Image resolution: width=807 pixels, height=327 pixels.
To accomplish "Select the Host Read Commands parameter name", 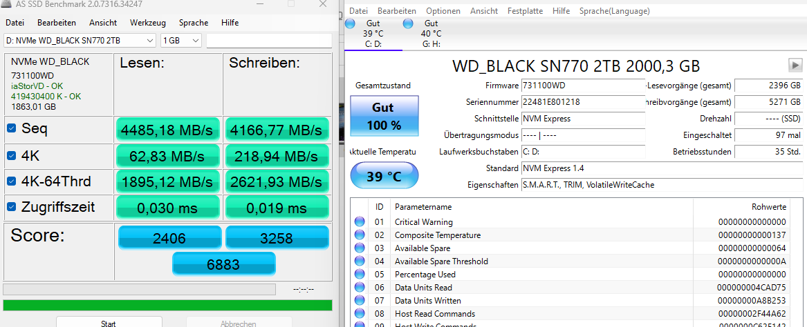I will coord(434,314).
